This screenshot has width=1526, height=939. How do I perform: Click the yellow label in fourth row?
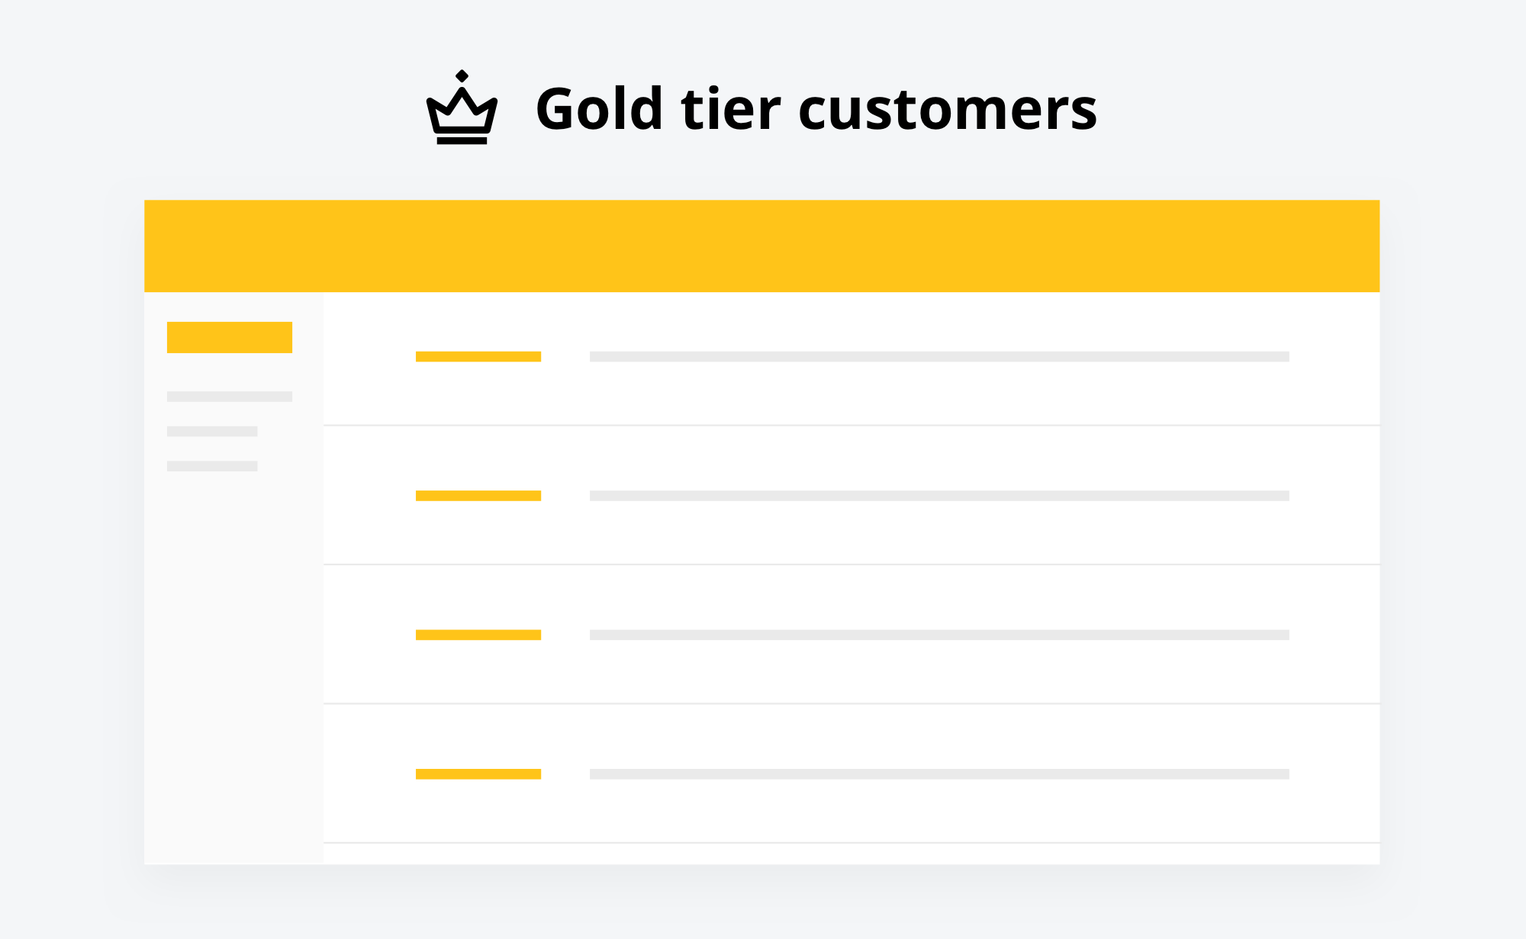(x=478, y=773)
